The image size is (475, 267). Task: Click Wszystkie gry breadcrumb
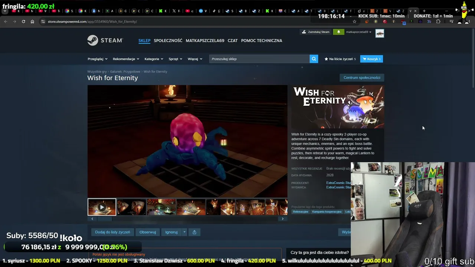(x=97, y=72)
